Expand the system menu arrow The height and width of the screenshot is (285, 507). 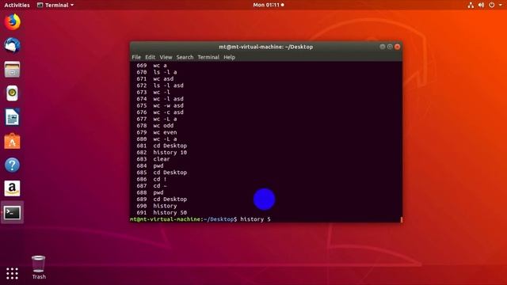click(500, 5)
